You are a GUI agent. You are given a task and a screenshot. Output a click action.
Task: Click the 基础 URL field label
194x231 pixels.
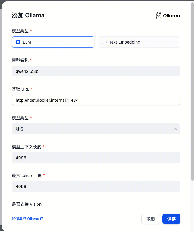[x=20, y=89]
